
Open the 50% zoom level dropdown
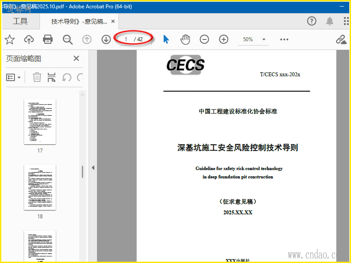[264, 39]
